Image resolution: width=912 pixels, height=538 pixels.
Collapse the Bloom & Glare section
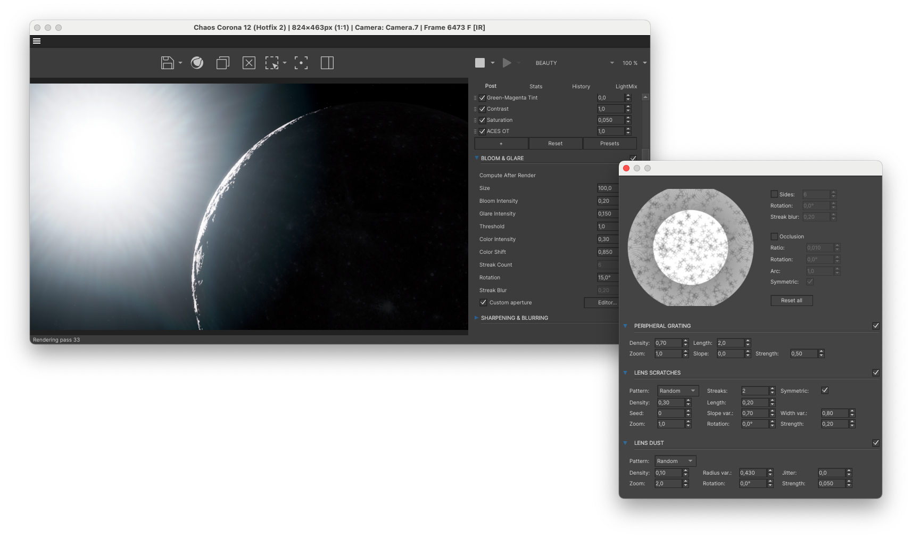click(x=477, y=158)
